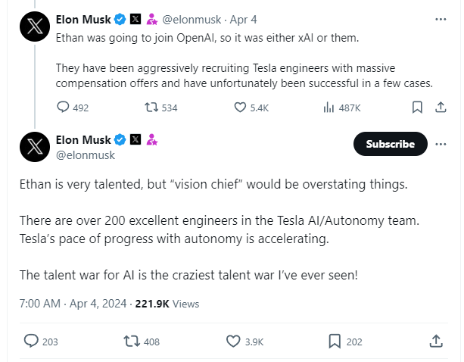Like the main tweet with 3.9K likes
Screen dimensions: 464x362
pyautogui.click(x=234, y=341)
